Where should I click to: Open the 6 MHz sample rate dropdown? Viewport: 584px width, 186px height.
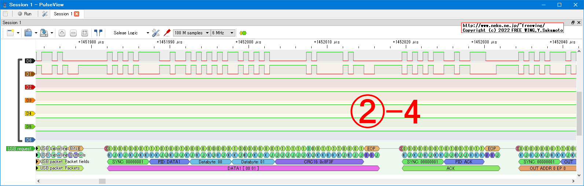click(223, 33)
